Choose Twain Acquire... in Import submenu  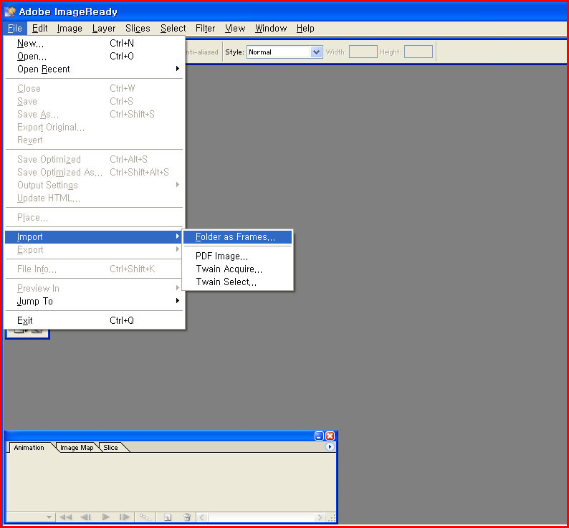237,269
